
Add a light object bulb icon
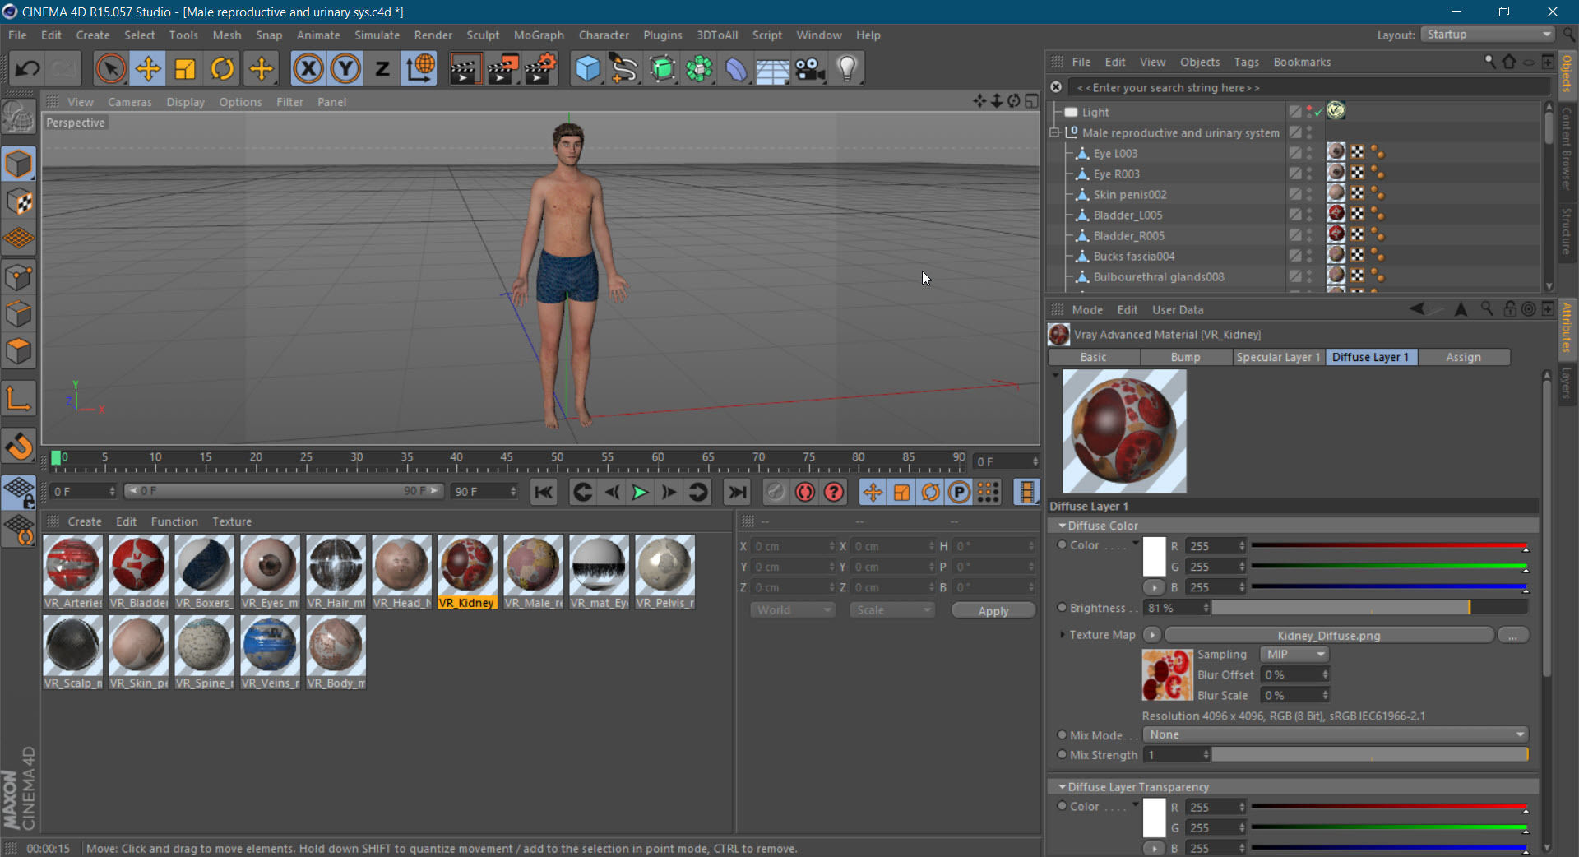847,68
